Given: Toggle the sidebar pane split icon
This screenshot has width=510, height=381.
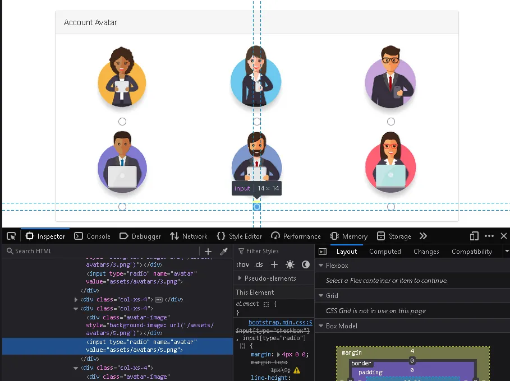Looking at the screenshot, I should click(x=323, y=252).
